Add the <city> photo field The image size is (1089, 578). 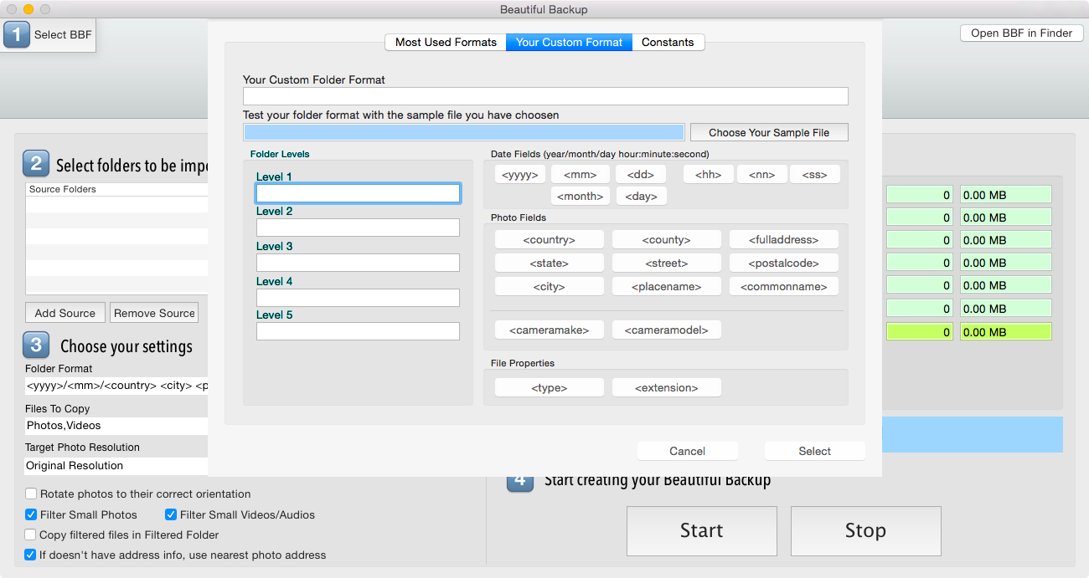550,286
